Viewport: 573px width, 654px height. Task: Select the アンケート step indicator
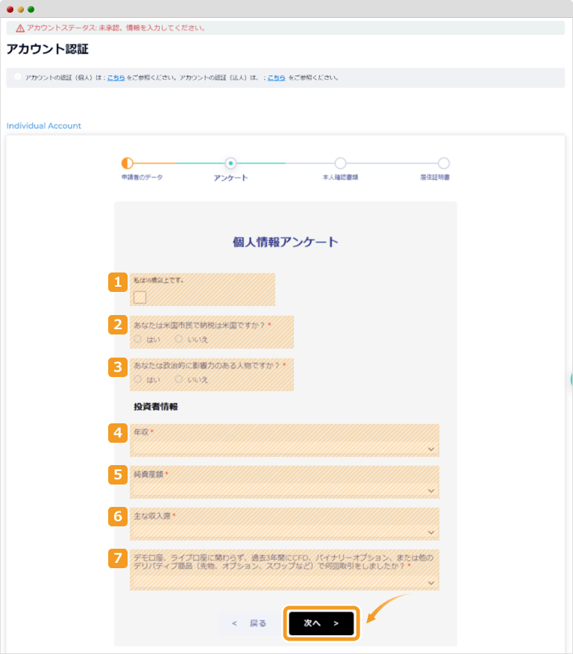231,163
